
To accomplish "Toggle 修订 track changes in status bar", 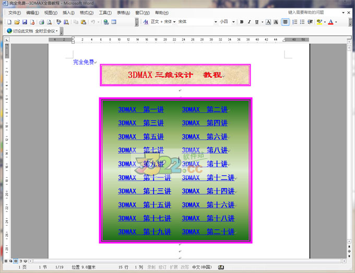I will click(x=162, y=267).
